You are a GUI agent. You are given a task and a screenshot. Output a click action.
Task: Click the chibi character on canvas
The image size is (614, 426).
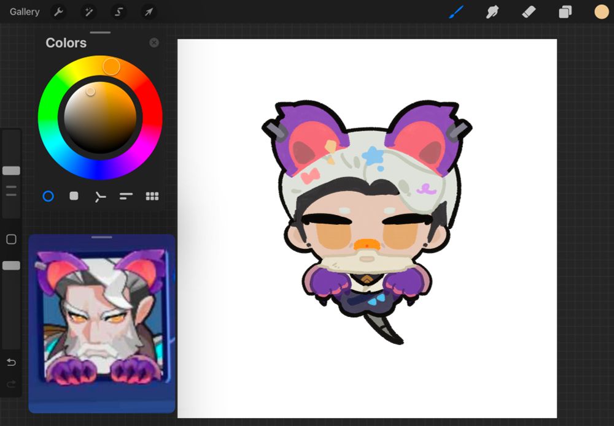367,222
